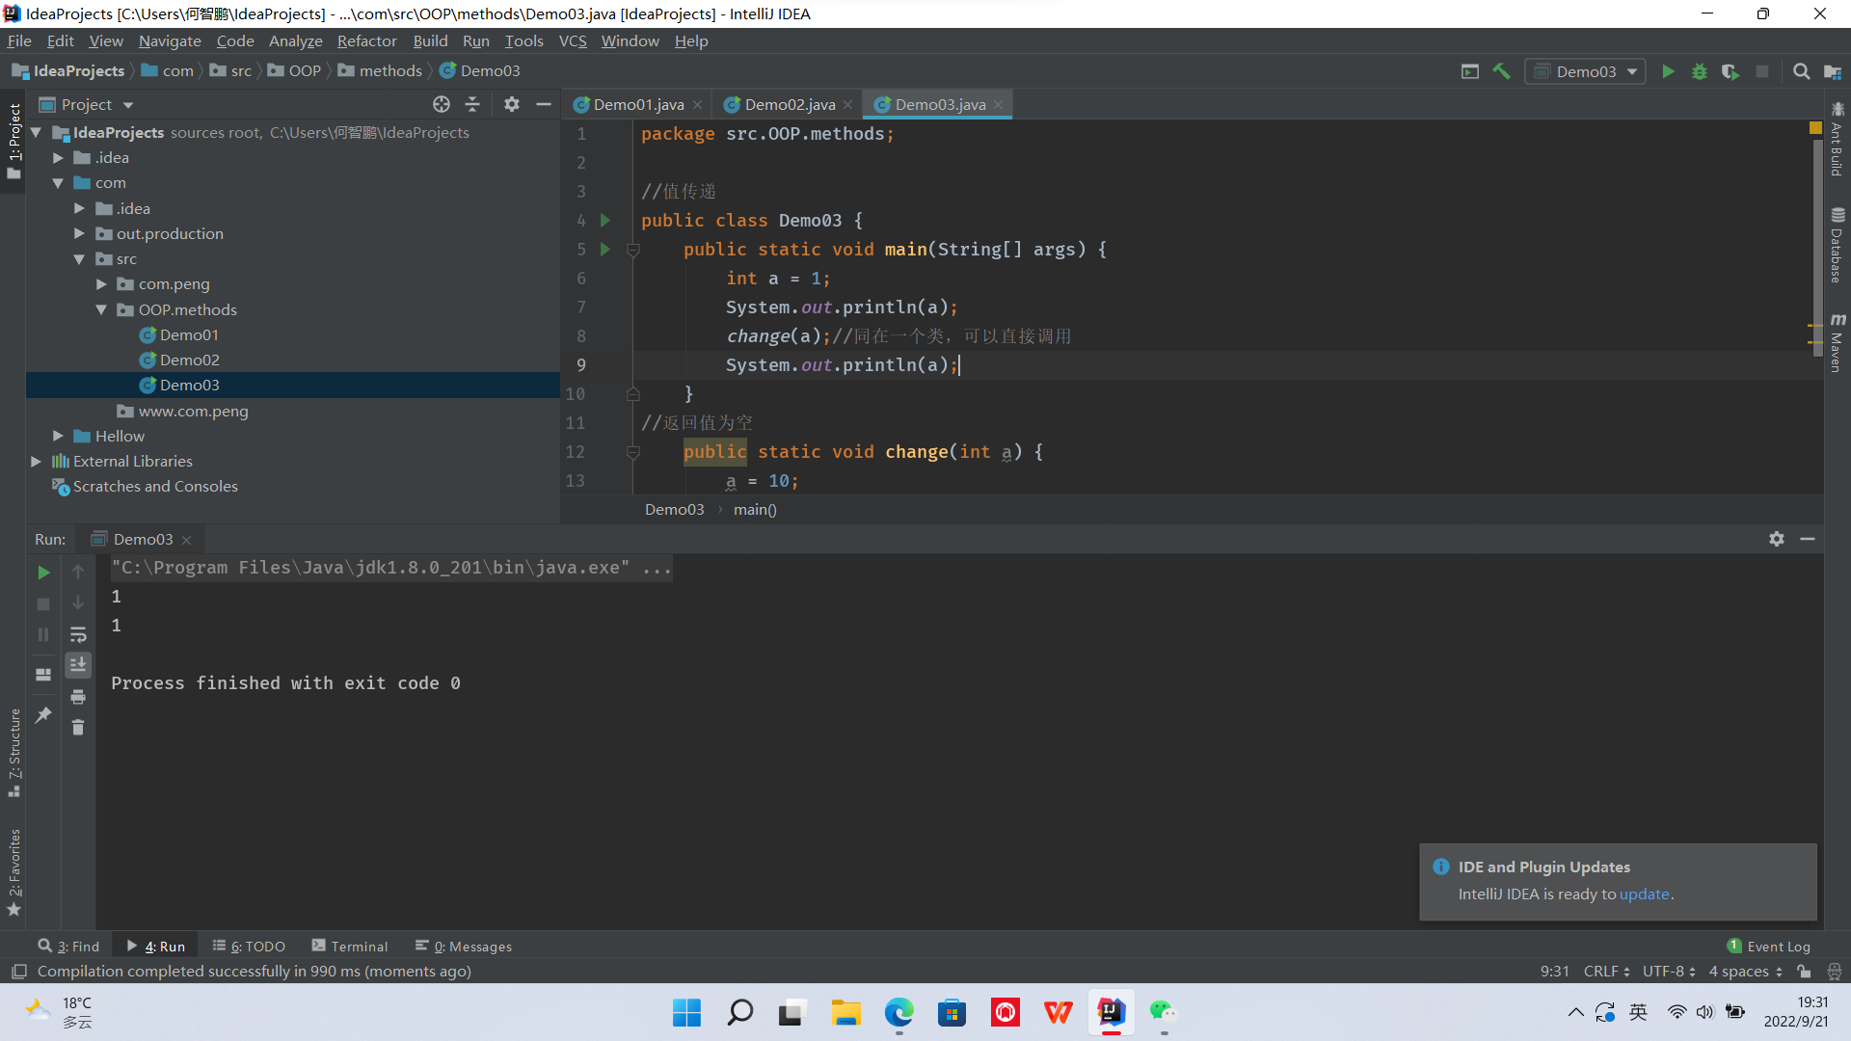Click the update link in notification
This screenshot has height=1041, width=1851.
1644,894
